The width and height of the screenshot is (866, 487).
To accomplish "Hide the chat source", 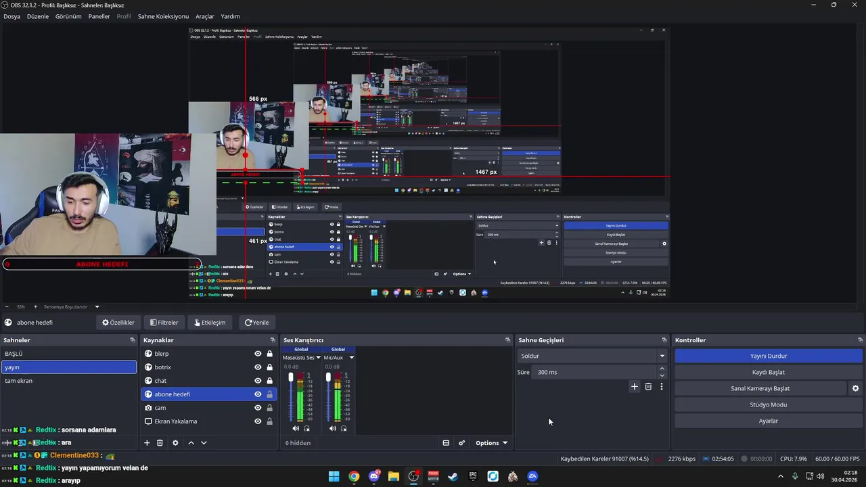I will point(258,381).
